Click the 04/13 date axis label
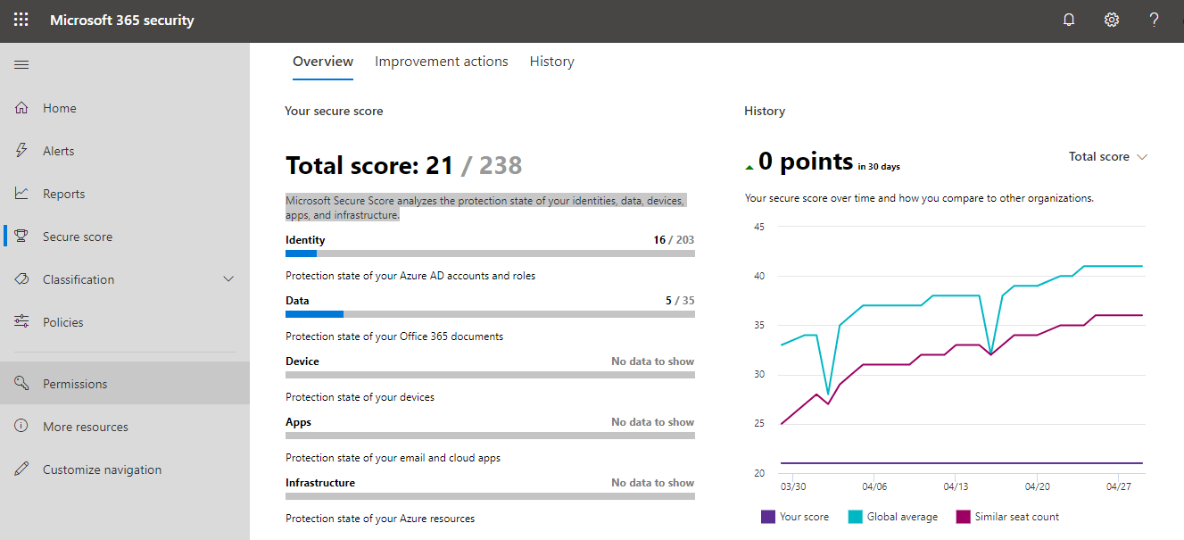1184x540 pixels. coord(956,487)
